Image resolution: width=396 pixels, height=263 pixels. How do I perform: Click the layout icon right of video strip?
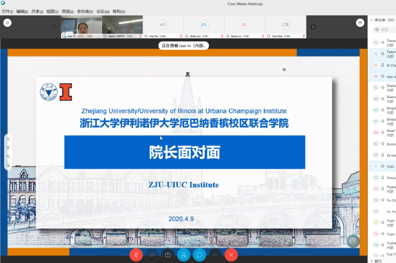point(360,22)
